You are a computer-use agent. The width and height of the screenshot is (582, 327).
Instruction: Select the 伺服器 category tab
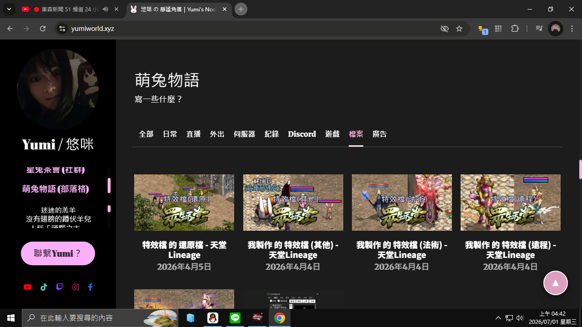pos(245,134)
